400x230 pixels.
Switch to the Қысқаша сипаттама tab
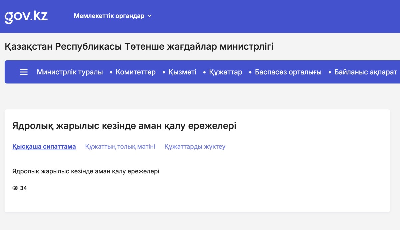pyautogui.click(x=44, y=147)
